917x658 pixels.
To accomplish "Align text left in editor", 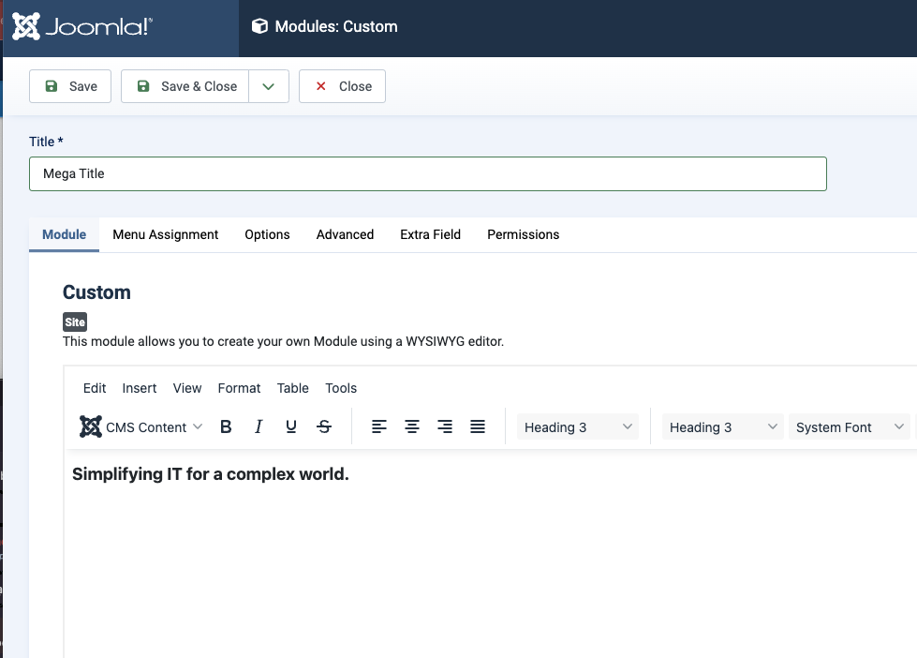I will 378,427.
